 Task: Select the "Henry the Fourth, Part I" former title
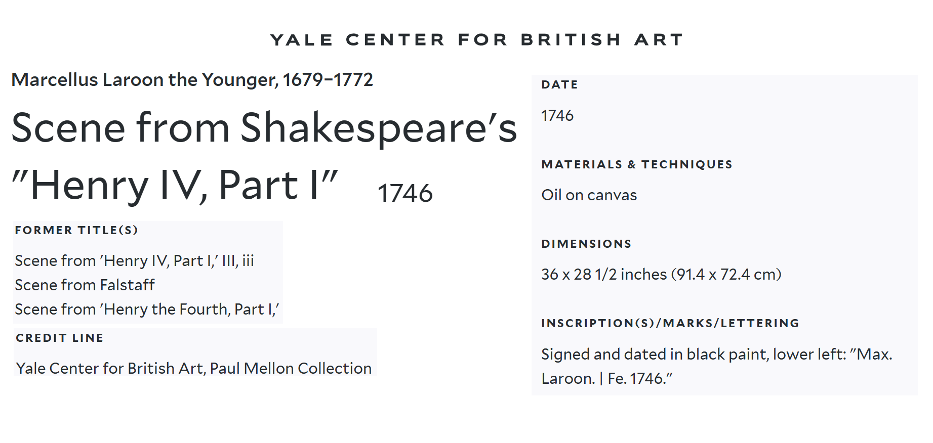pyautogui.click(x=147, y=309)
